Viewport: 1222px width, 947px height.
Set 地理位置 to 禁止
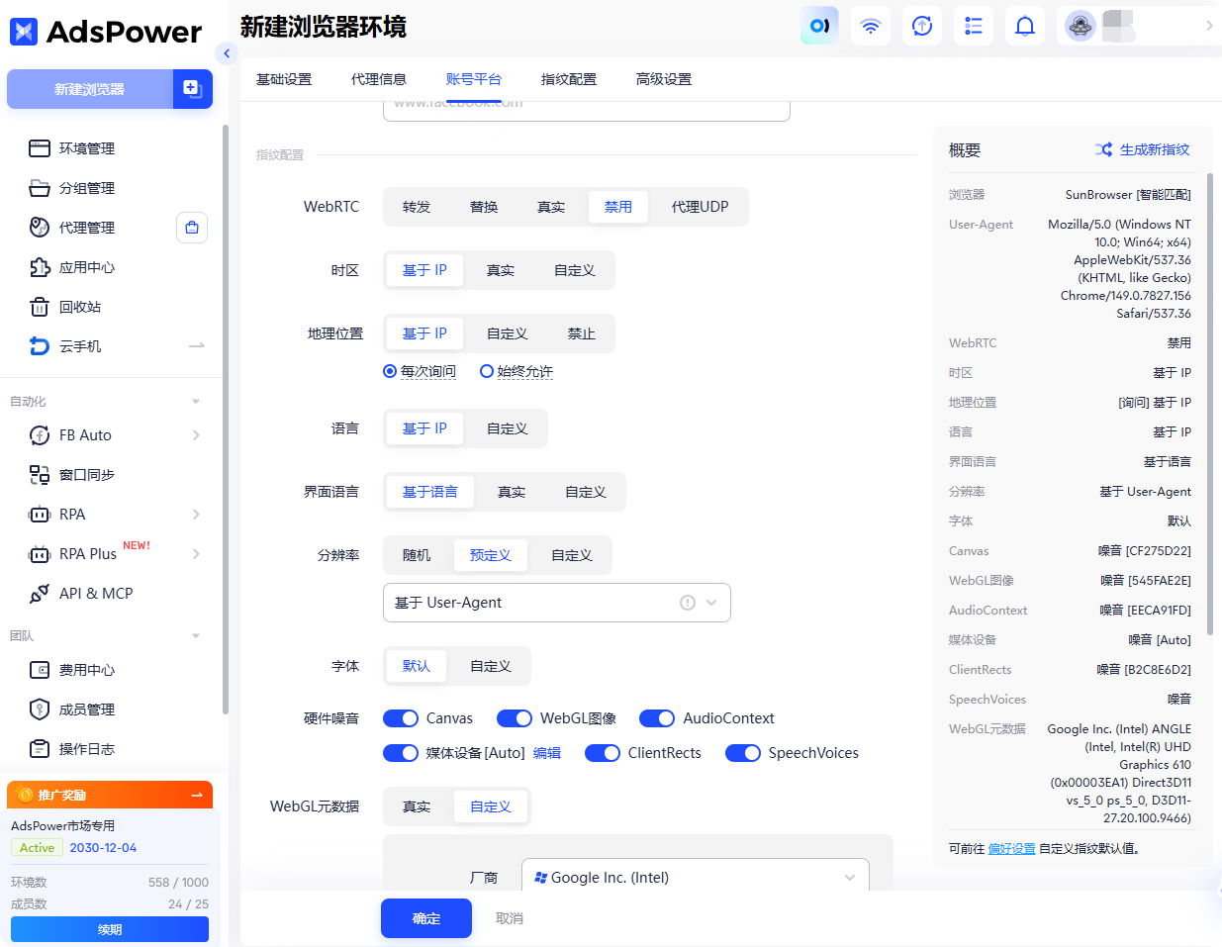[x=581, y=333]
